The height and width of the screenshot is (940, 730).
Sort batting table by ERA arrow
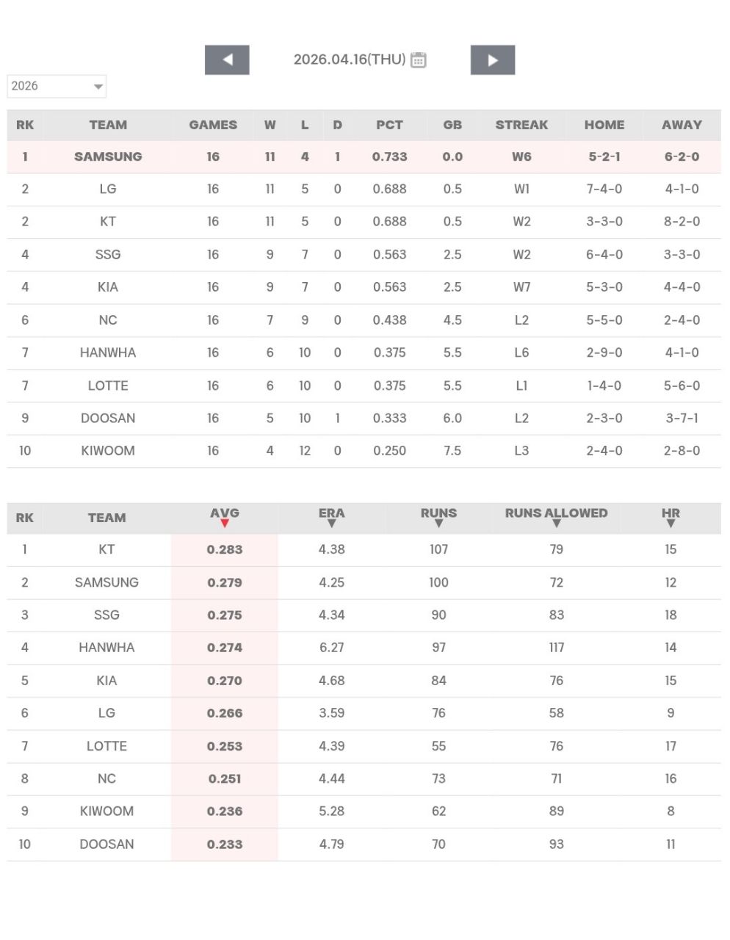pos(332,523)
